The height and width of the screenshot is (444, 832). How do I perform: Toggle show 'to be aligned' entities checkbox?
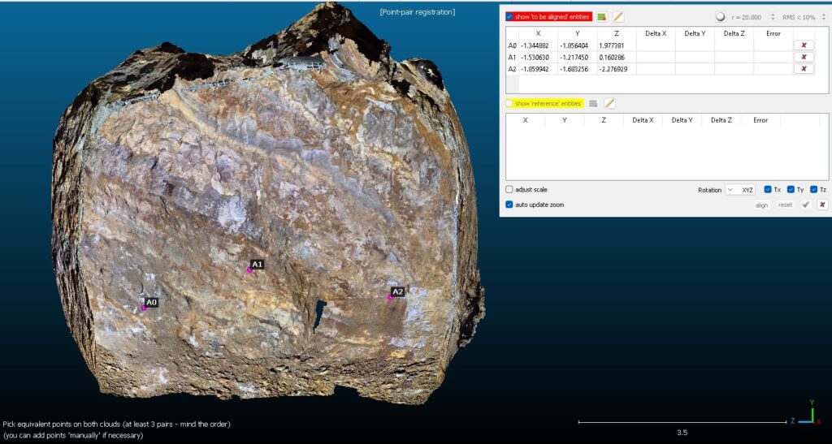[x=509, y=17]
